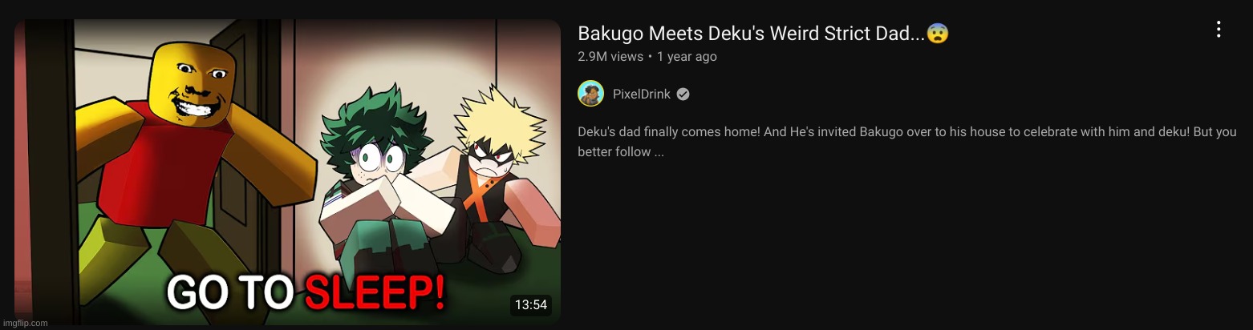The height and width of the screenshot is (330, 1253).
Task: Click the imgflip.com watermark
Action: click(x=26, y=323)
